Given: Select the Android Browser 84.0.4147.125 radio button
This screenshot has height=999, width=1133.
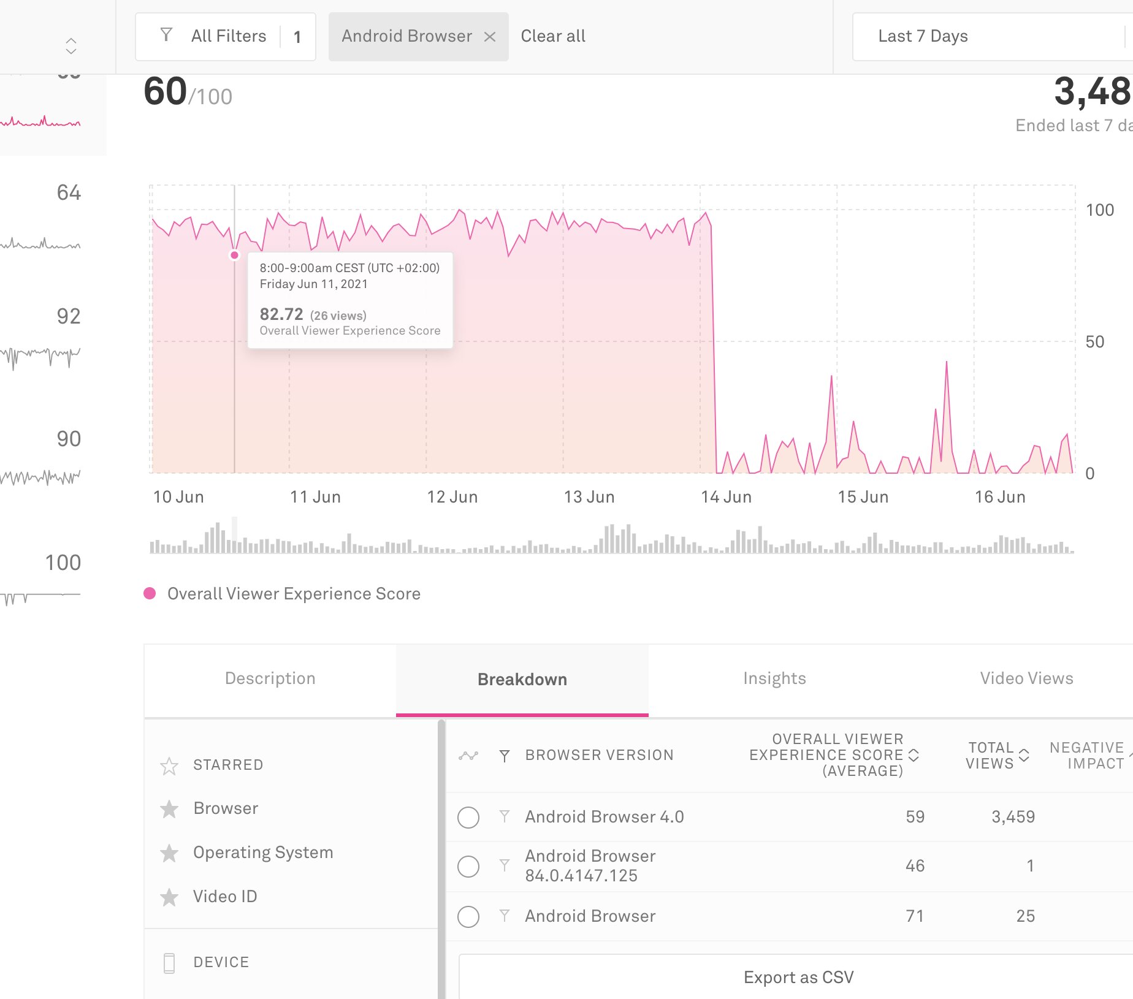Looking at the screenshot, I should click(468, 866).
